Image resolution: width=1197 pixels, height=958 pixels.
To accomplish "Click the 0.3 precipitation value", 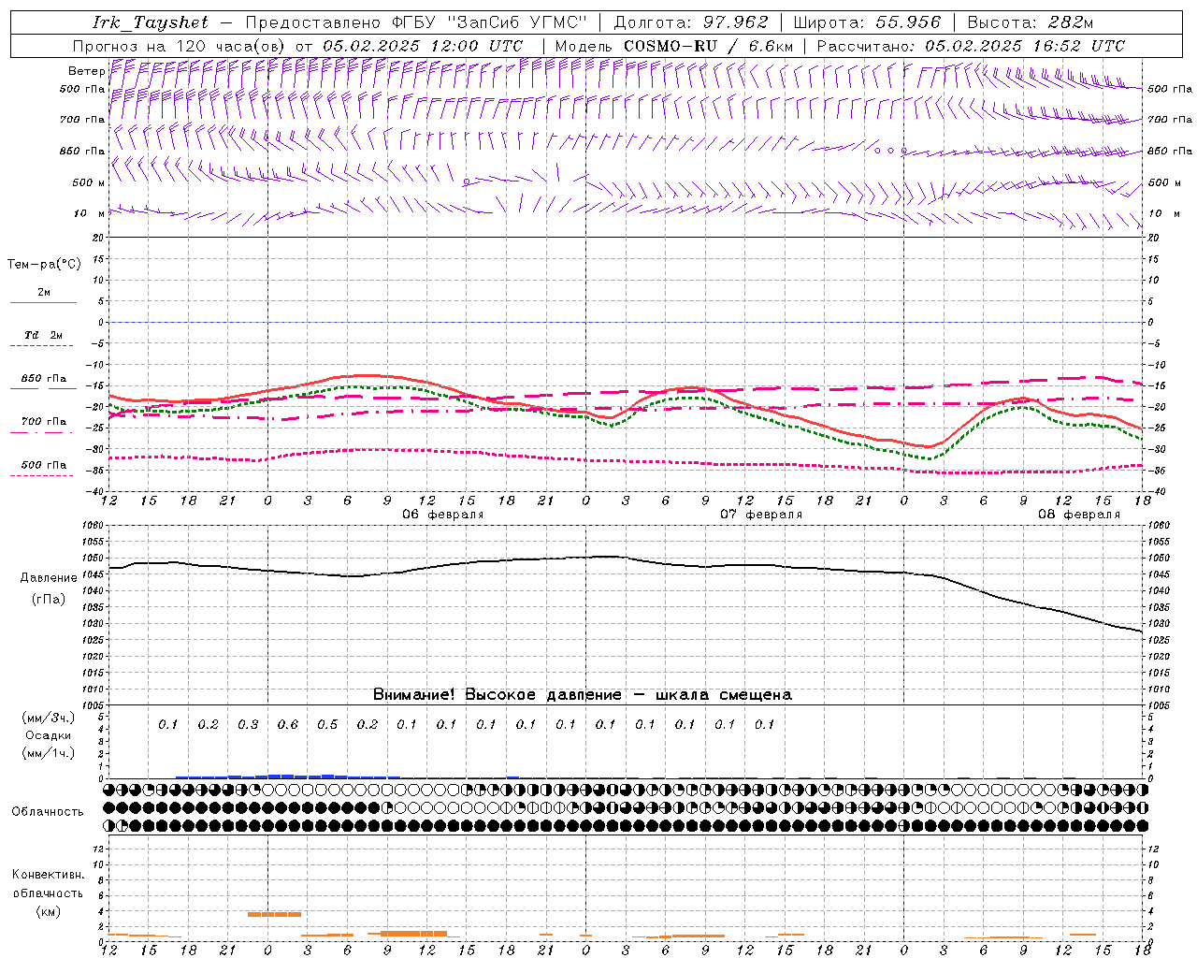I will coord(248,724).
